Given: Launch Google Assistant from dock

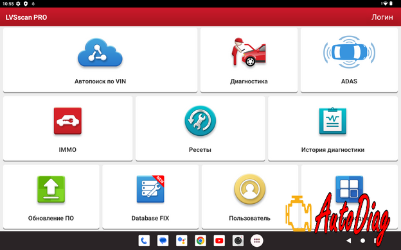Looking at the screenshot, I should click(182, 240).
